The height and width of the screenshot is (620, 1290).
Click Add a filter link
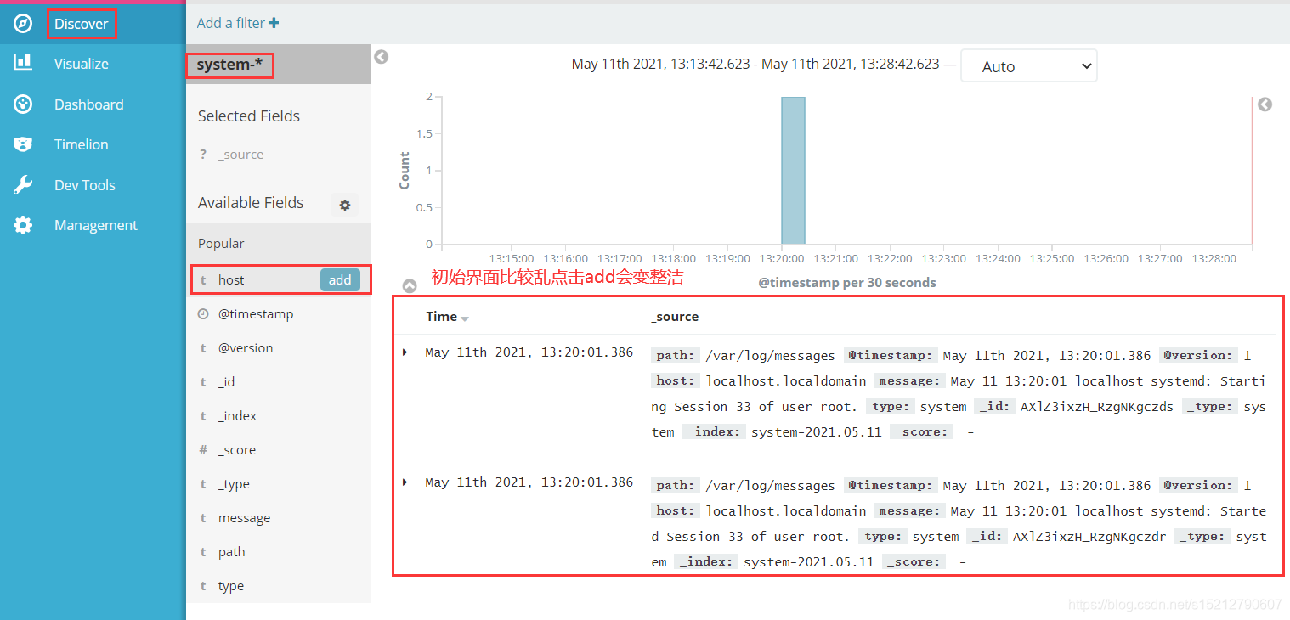(x=231, y=23)
